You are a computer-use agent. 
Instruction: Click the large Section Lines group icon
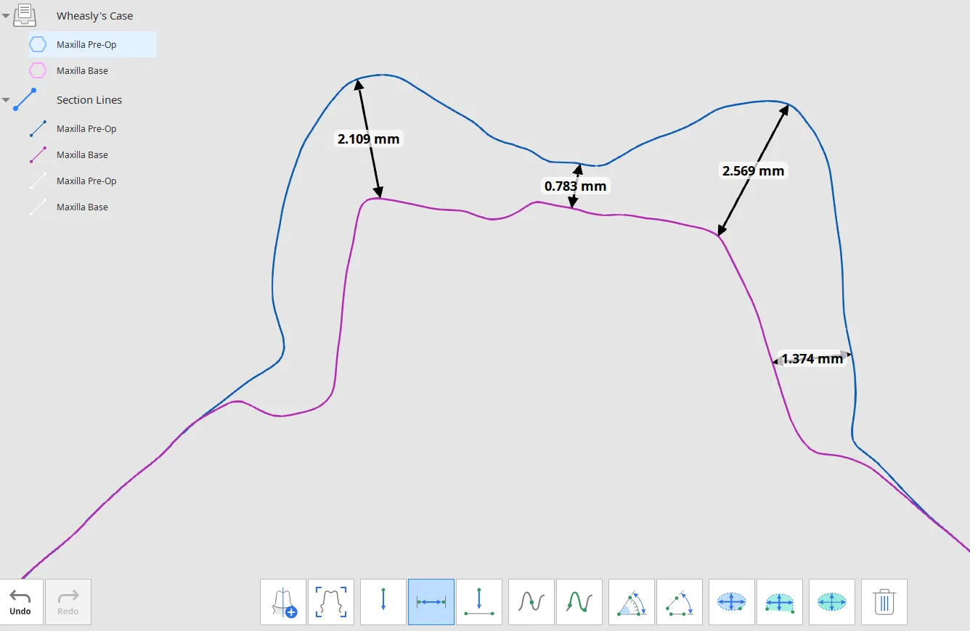[25, 99]
